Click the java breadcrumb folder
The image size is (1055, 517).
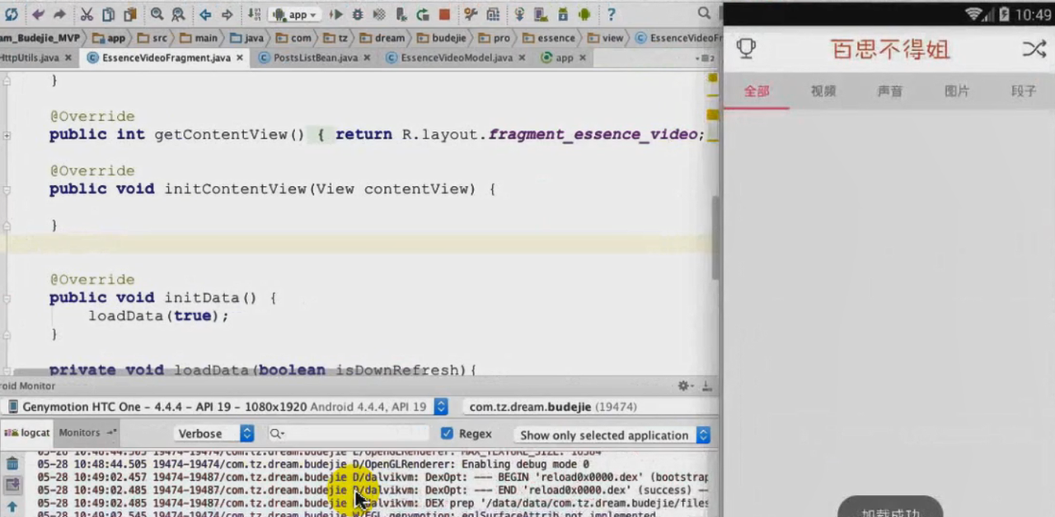tap(246, 37)
